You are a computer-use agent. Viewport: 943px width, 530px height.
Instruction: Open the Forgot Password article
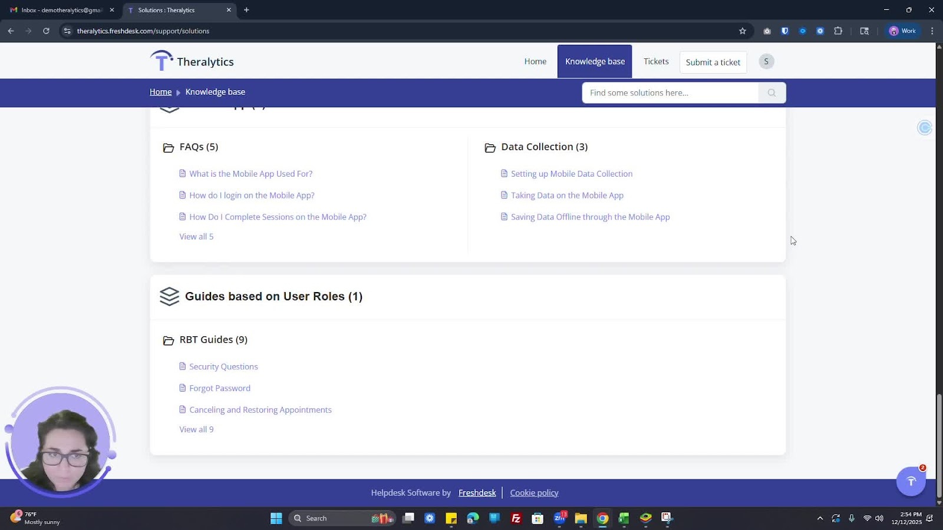pyautogui.click(x=220, y=388)
